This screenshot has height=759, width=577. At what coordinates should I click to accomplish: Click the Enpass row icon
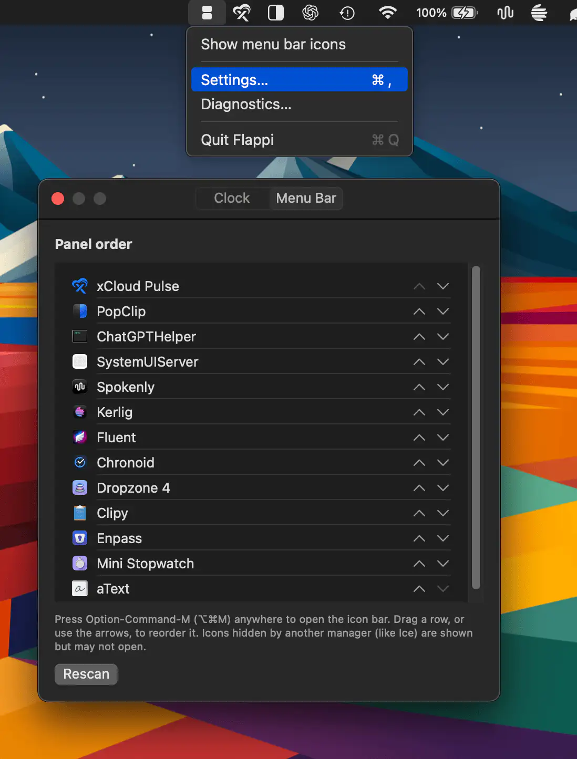pyautogui.click(x=80, y=538)
